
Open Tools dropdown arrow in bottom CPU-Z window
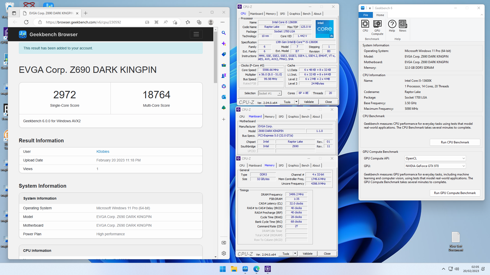295,254
